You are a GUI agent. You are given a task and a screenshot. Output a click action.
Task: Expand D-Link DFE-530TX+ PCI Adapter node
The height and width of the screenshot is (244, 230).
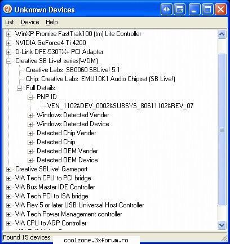coord(8,52)
